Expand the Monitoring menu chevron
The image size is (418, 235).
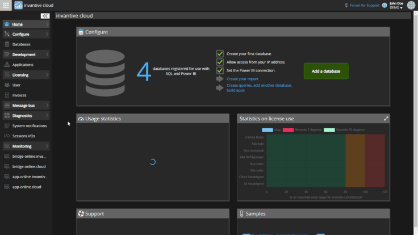(x=47, y=146)
